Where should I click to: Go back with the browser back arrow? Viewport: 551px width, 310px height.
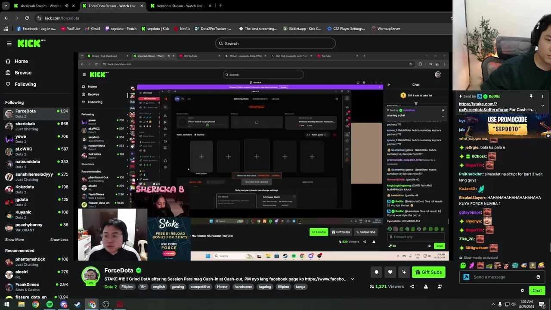[6, 18]
